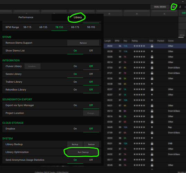
Task: Click grid dot on the 05:28 track
Action: (152, 51)
